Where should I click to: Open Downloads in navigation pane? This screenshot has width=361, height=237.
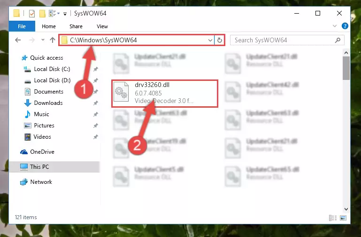tap(48, 103)
